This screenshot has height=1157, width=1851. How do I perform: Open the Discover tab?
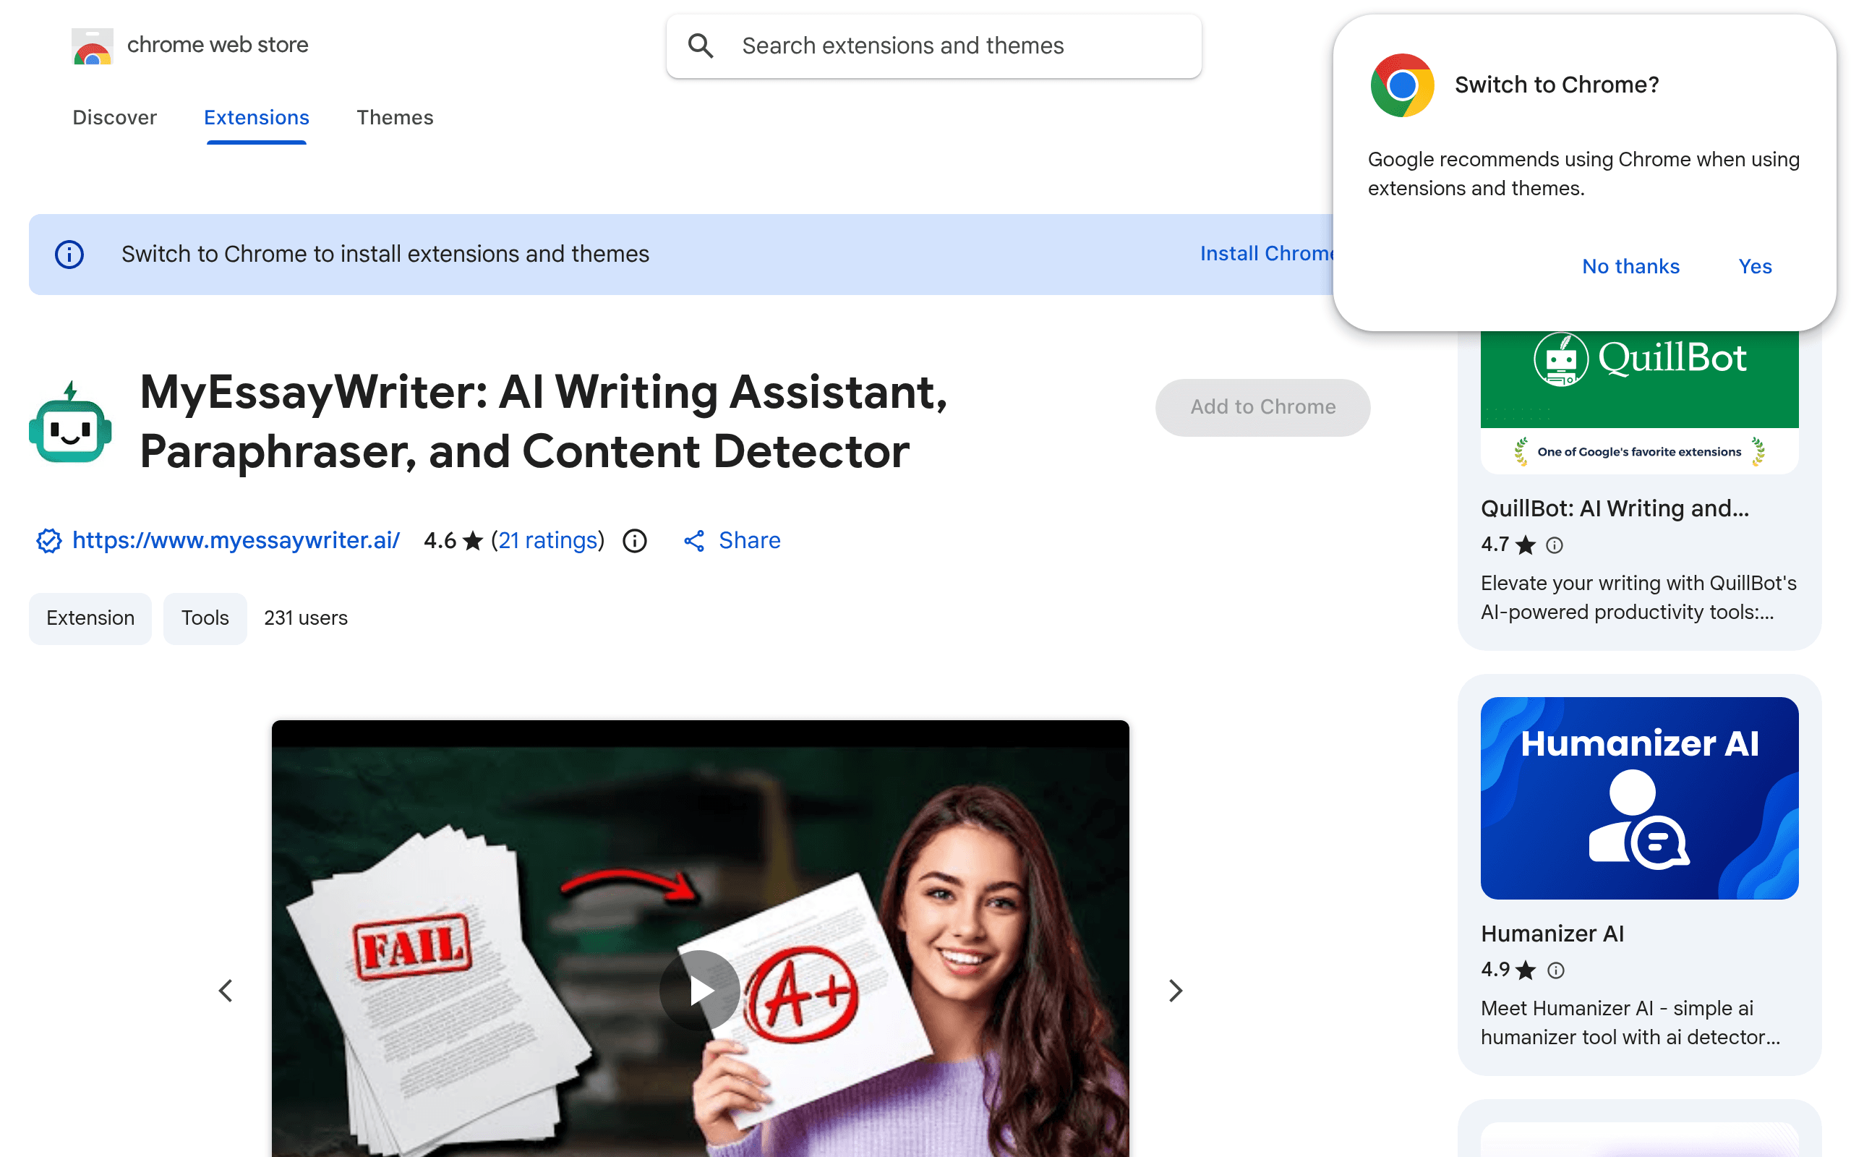(x=115, y=117)
